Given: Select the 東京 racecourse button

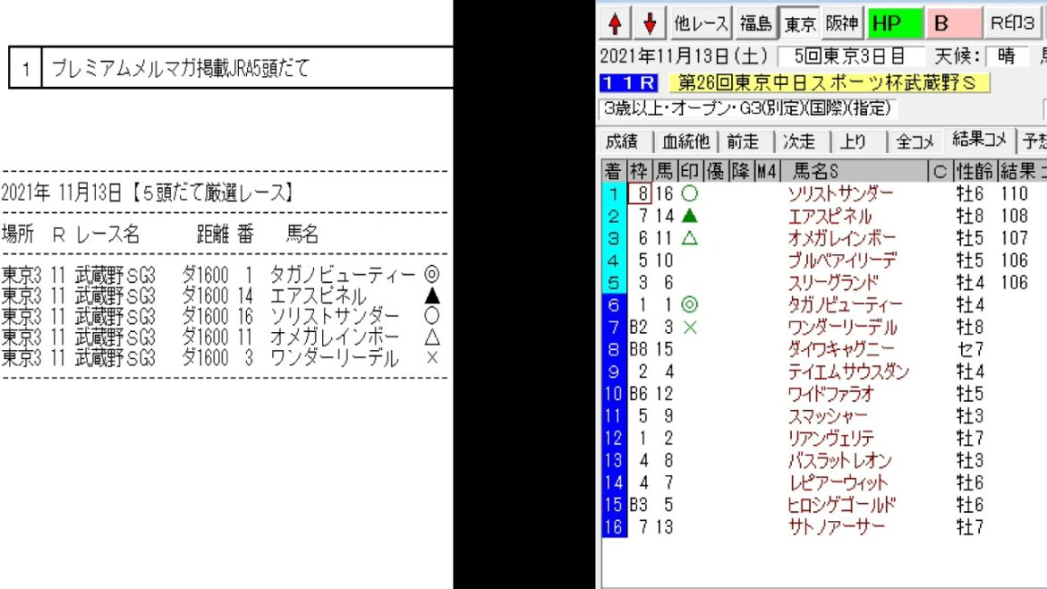Looking at the screenshot, I should [x=799, y=24].
